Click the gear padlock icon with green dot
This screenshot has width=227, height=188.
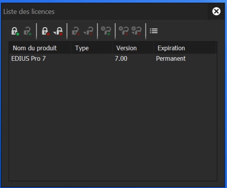(106, 31)
